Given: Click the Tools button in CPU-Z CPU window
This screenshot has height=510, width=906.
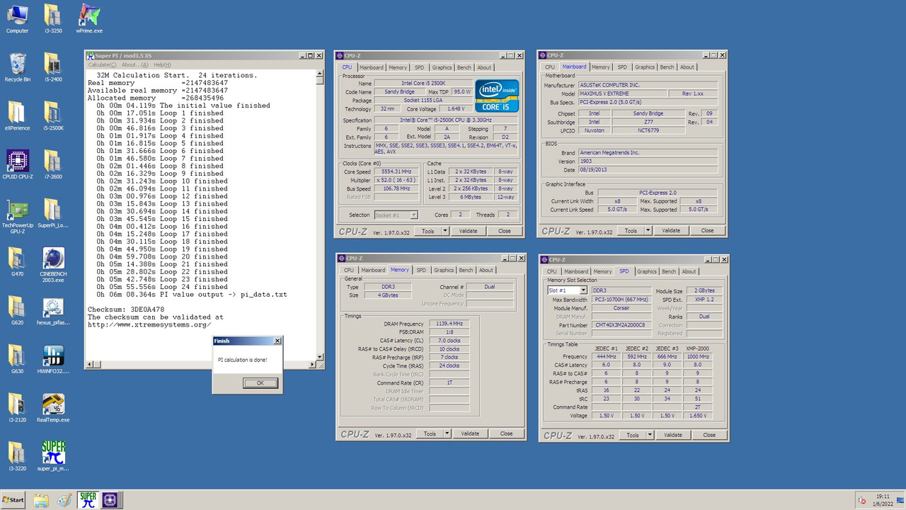Looking at the screenshot, I should point(428,231).
